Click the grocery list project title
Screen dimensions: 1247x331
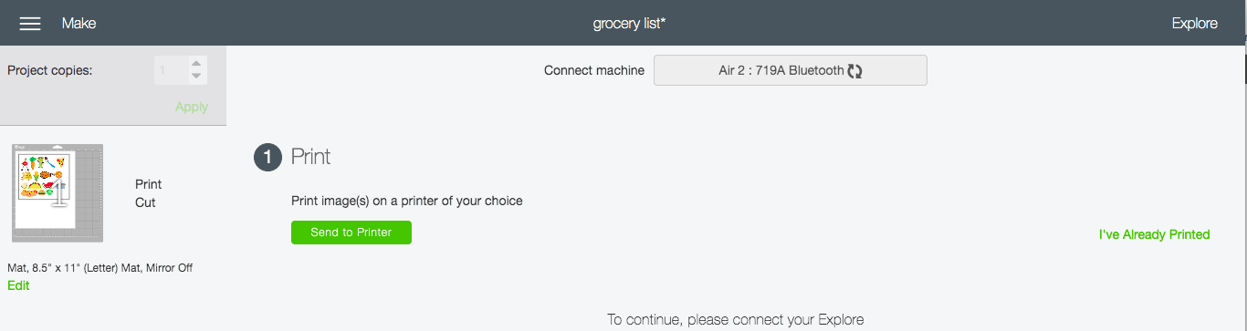(x=629, y=24)
